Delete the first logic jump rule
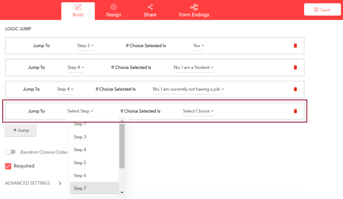 click(x=295, y=46)
